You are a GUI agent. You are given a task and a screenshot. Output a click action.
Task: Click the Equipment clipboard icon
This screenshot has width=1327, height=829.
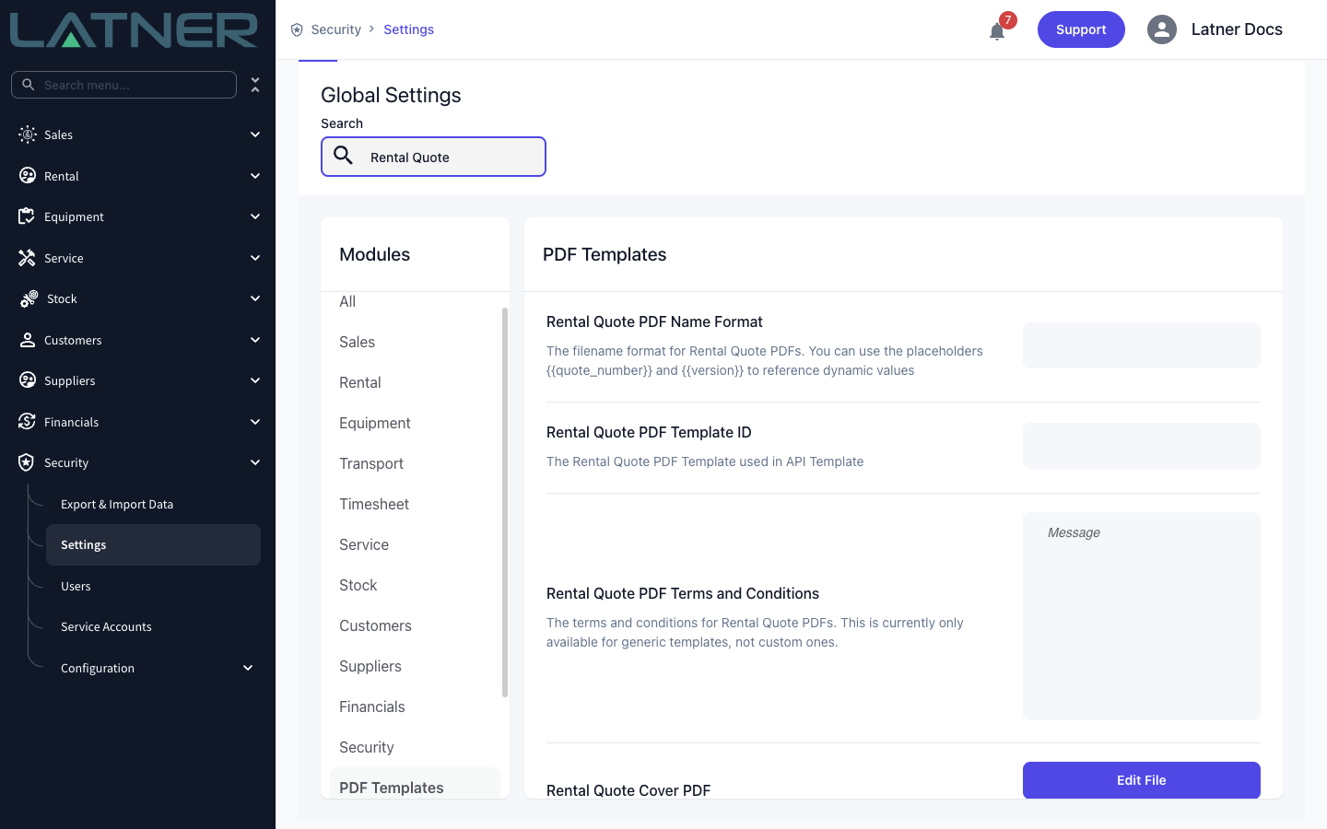coord(27,216)
